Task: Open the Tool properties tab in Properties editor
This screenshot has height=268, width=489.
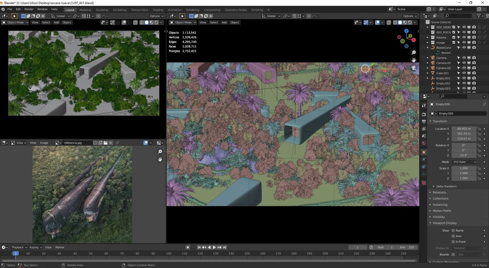Action: click(424, 105)
